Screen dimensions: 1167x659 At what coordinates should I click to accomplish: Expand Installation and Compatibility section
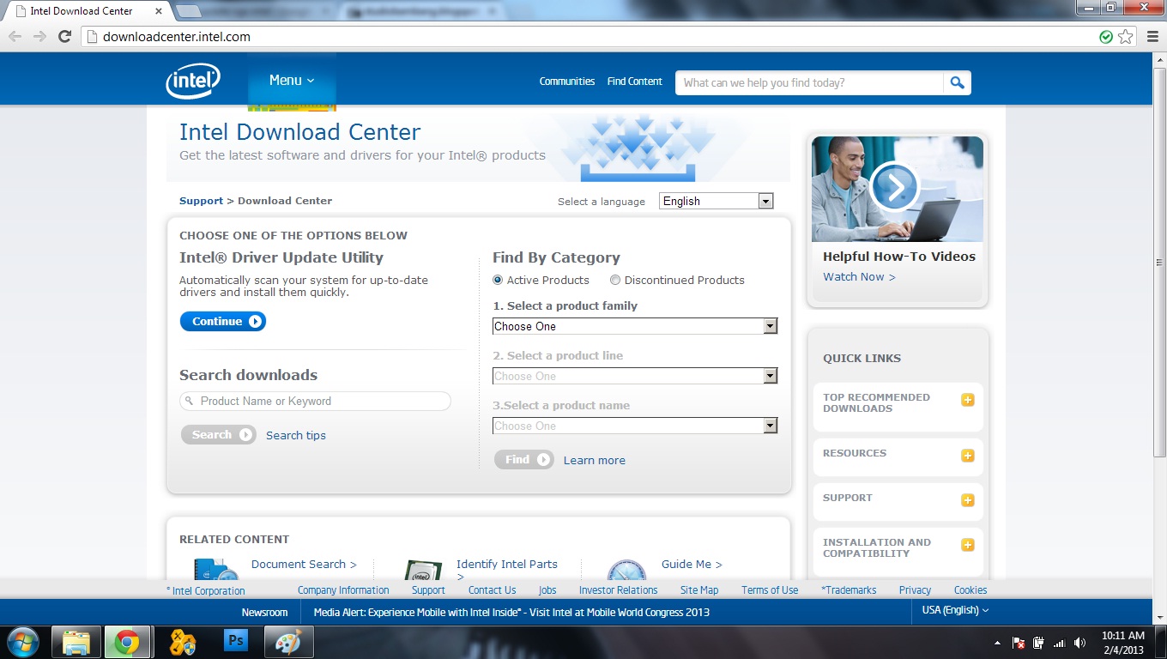[968, 545]
